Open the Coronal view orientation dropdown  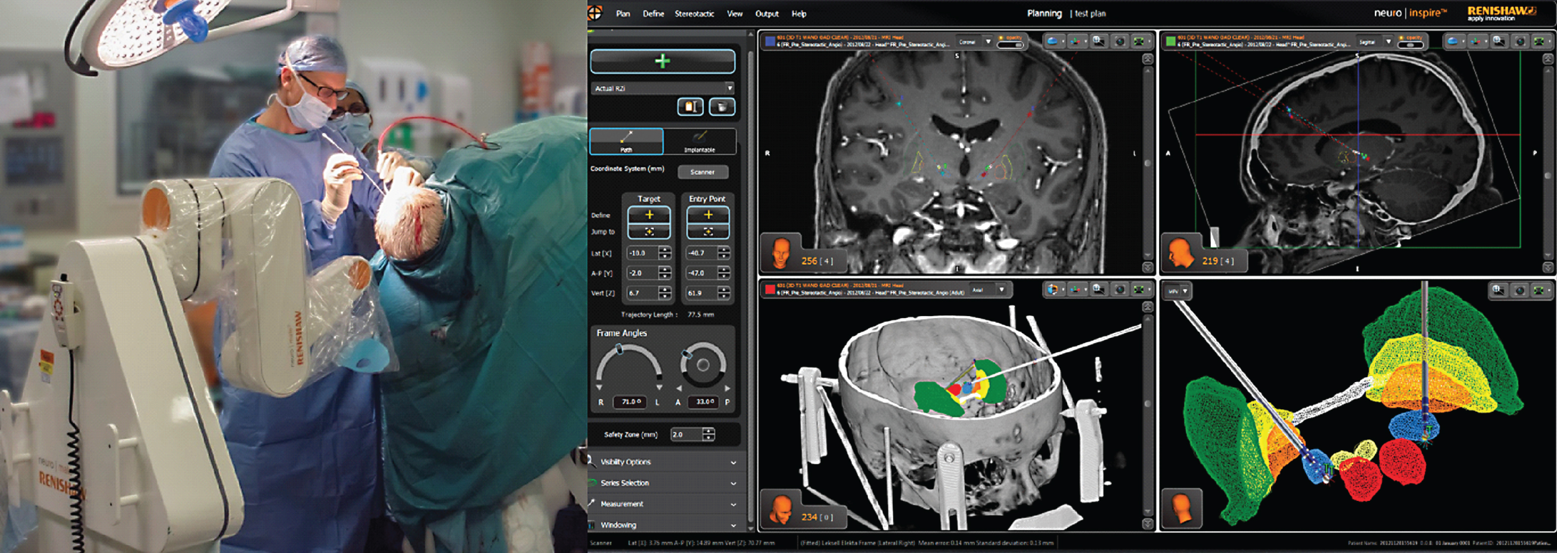click(974, 42)
